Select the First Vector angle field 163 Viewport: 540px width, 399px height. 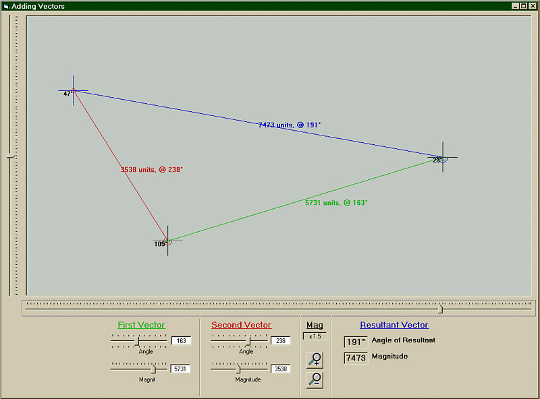coord(181,341)
